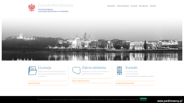184x103 pixels.
Task: Open Kontakt in the top navigation
Action: [x=153, y=6]
